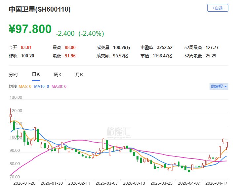235x188 pixels.
Task: Click the 2026-03-25 date axis label
Action: pos(161,183)
